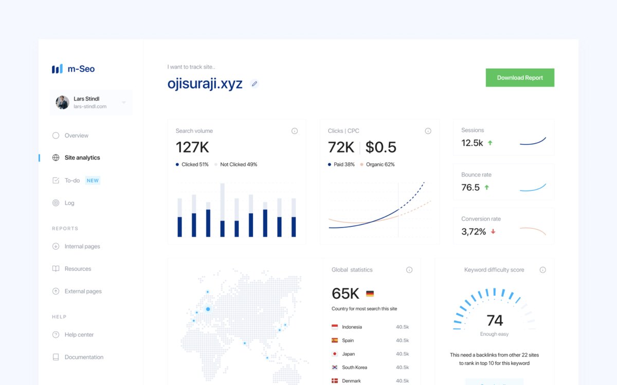Click the Help center label in the sidebar
Image resolution: width=617 pixels, height=385 pixels.
tap(79, 335)
